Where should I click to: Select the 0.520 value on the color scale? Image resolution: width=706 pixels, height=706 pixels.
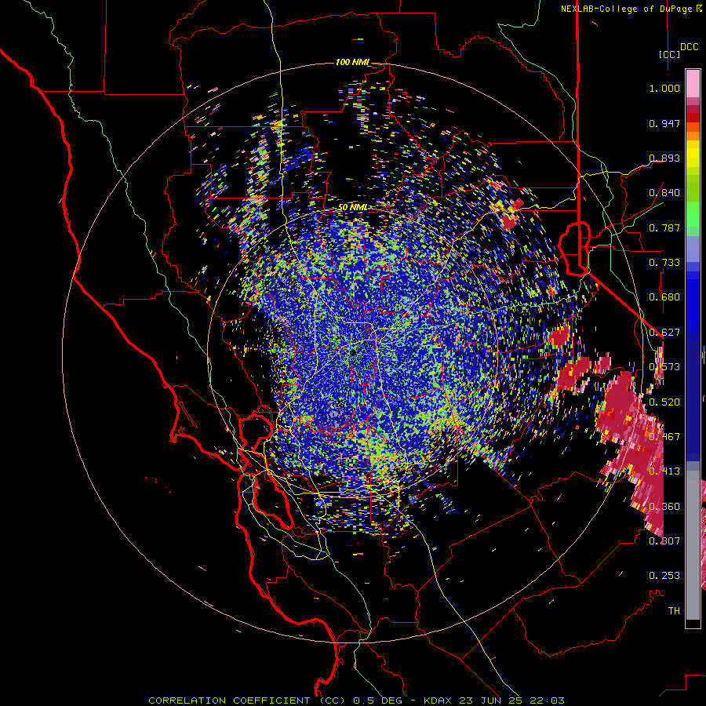tap(664, 402)
